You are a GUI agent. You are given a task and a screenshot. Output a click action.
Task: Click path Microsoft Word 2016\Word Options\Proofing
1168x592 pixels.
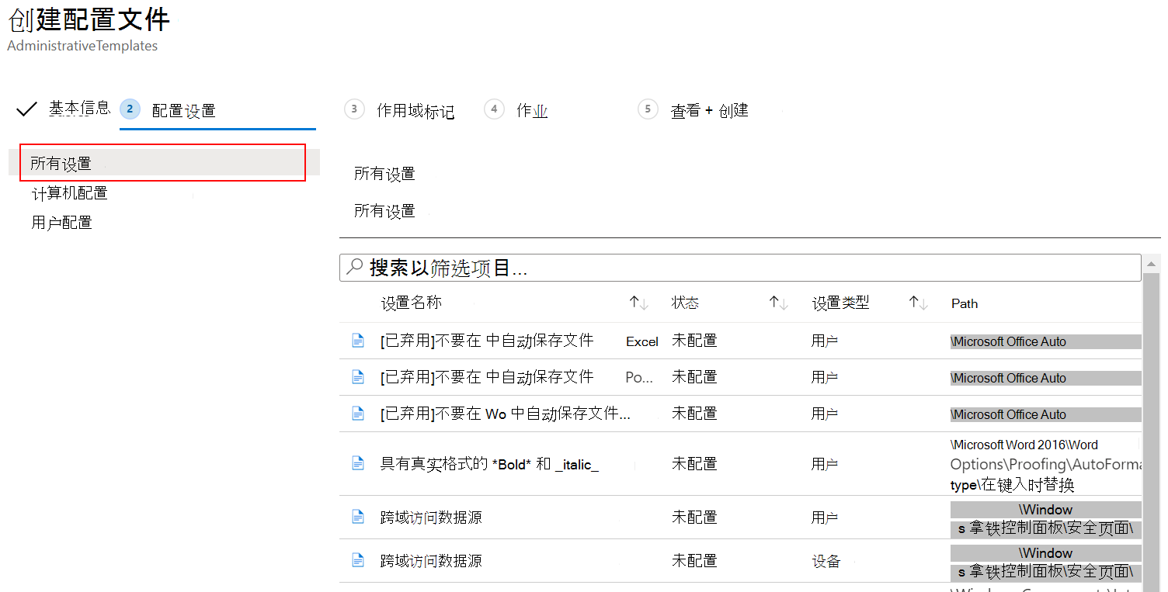1046,464
